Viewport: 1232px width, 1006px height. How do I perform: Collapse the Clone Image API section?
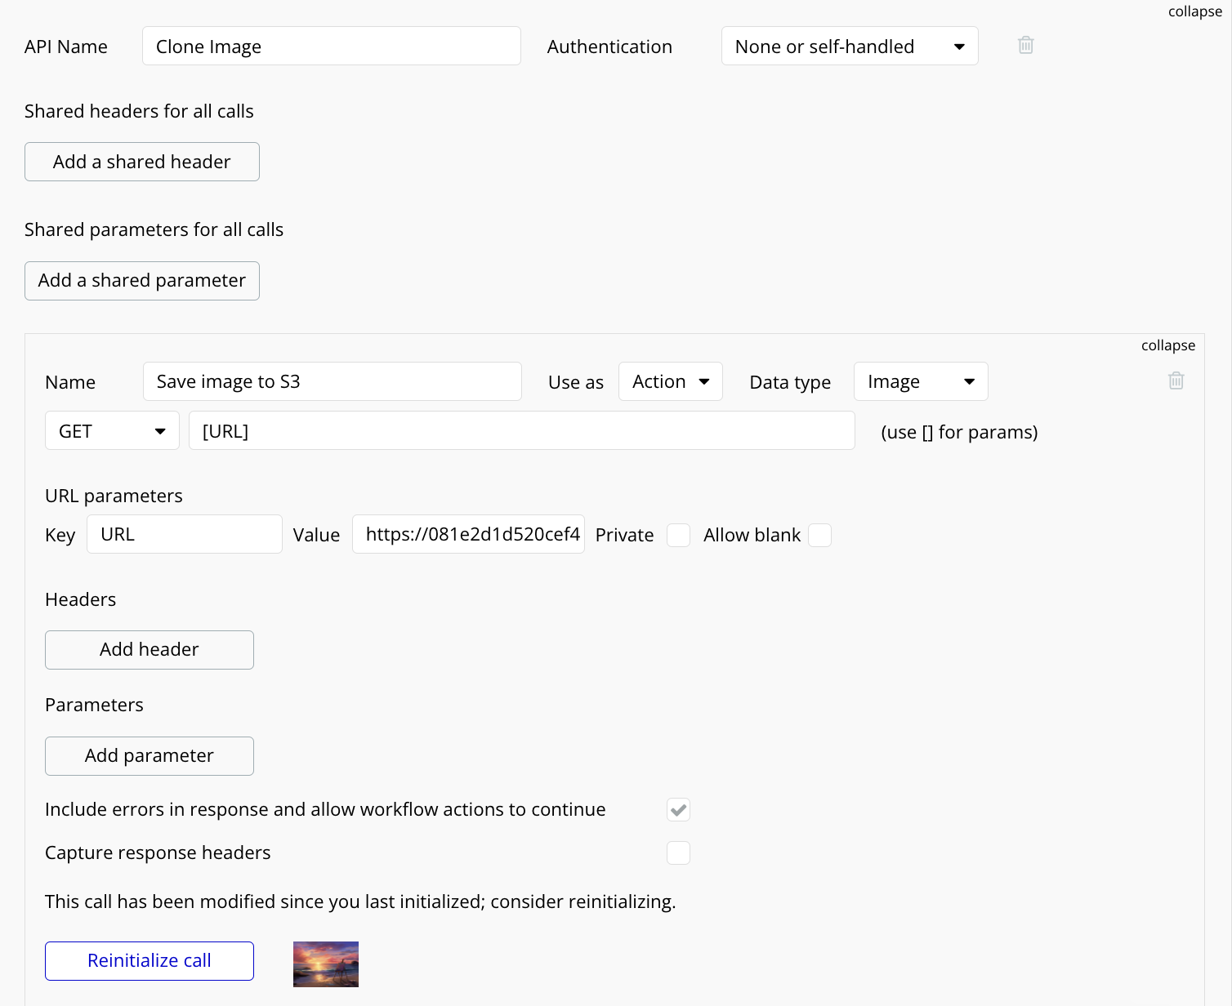(x=1194, y=11)
